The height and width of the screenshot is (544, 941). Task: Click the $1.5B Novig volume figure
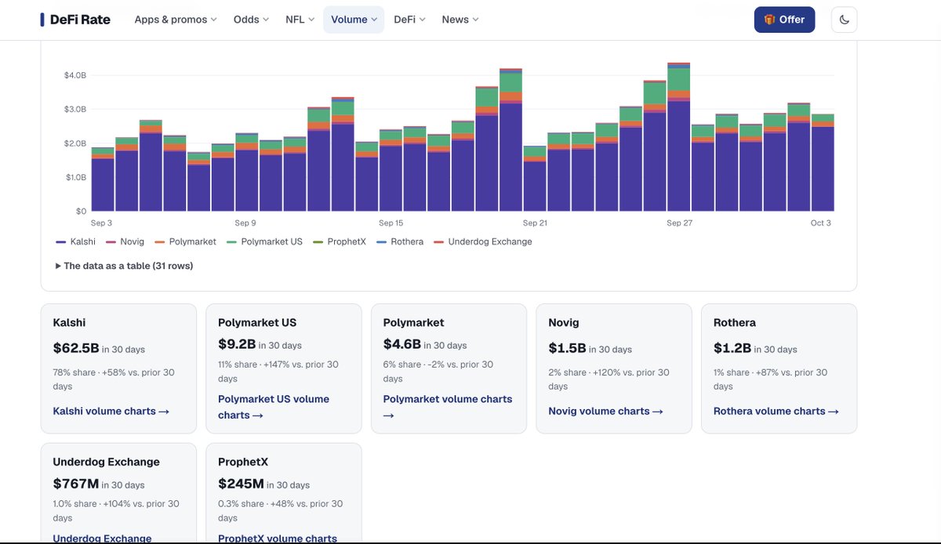point(567,347)
